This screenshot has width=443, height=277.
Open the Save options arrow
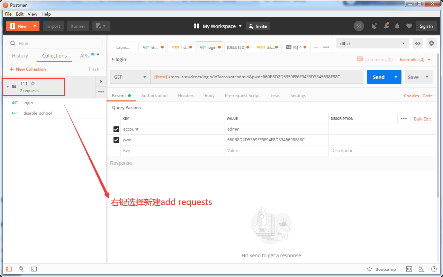pyautogui.click(x=427, y=77)
